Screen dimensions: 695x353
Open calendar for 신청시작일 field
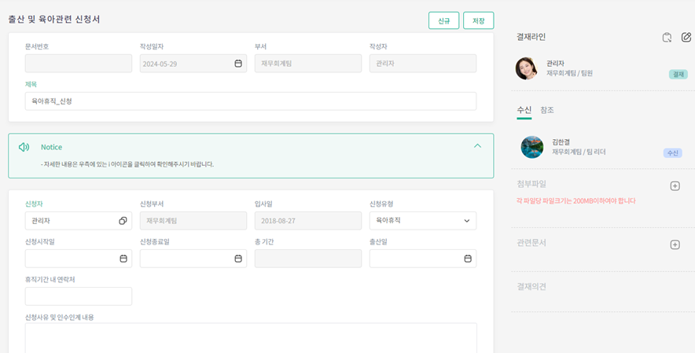[123, 259]
